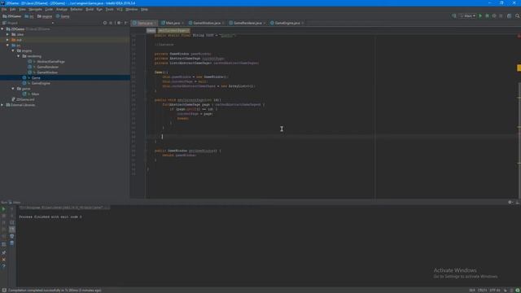Toggle tool window bars icon in status bar
The width and height of the screenshot is (521, 293).
(4, 291)
